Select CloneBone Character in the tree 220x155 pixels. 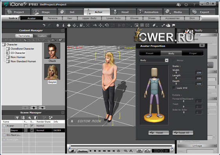coord(22,49)
